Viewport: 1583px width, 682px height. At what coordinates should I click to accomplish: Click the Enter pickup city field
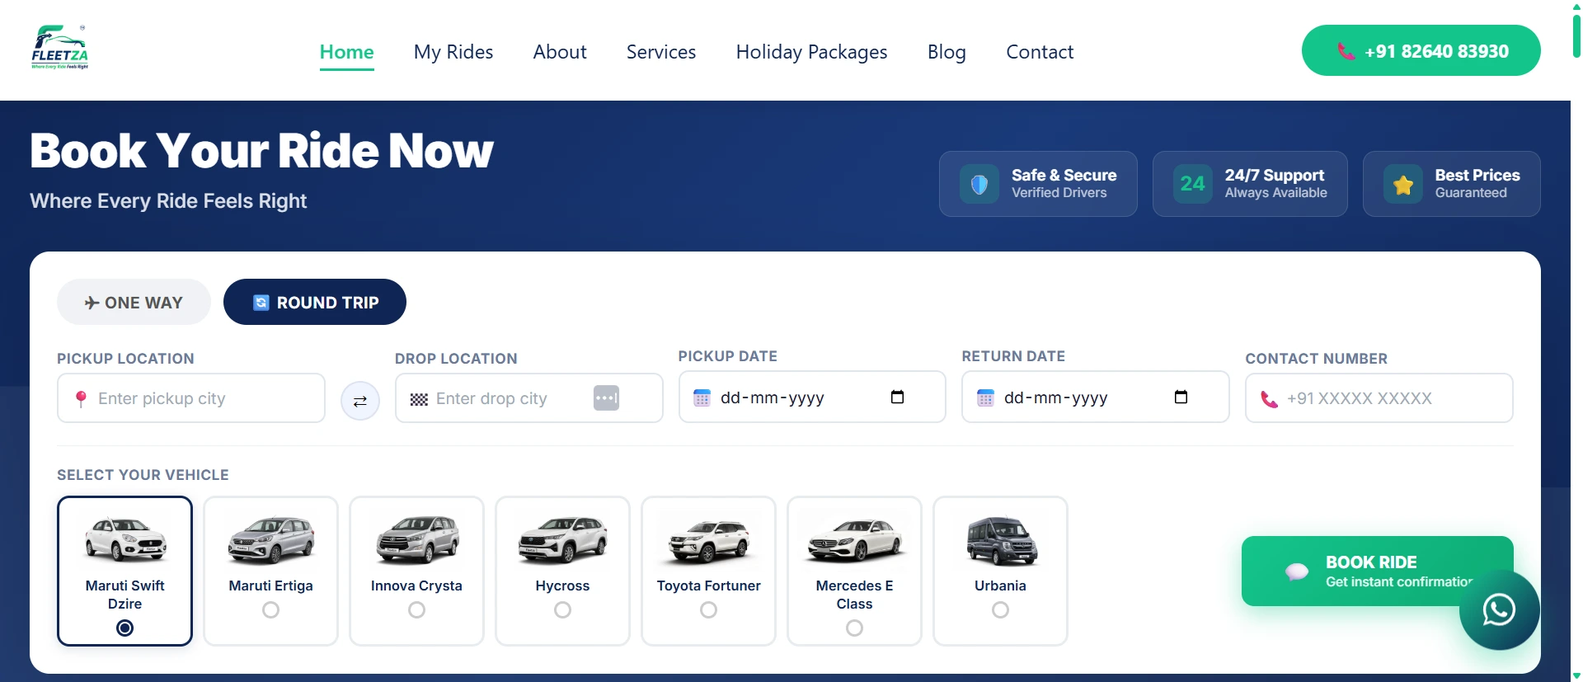pos(191,398)
